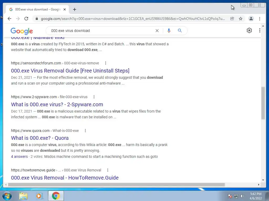Viewport: 269px width, 201px height.
Task: Click the address bar URL
Action: [x=133, y=19]
